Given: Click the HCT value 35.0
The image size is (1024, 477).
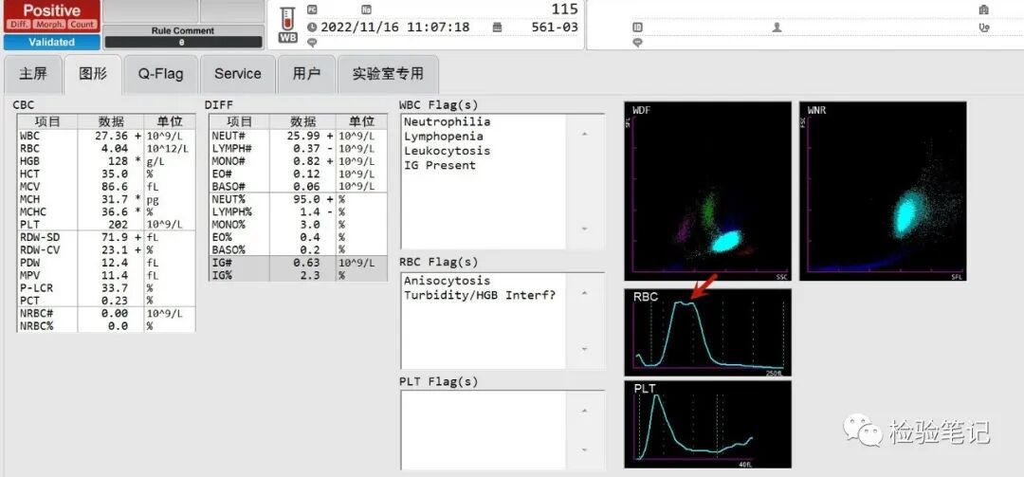Looking at the screenshot, I should pyautogui.click(x=114, y=174).
